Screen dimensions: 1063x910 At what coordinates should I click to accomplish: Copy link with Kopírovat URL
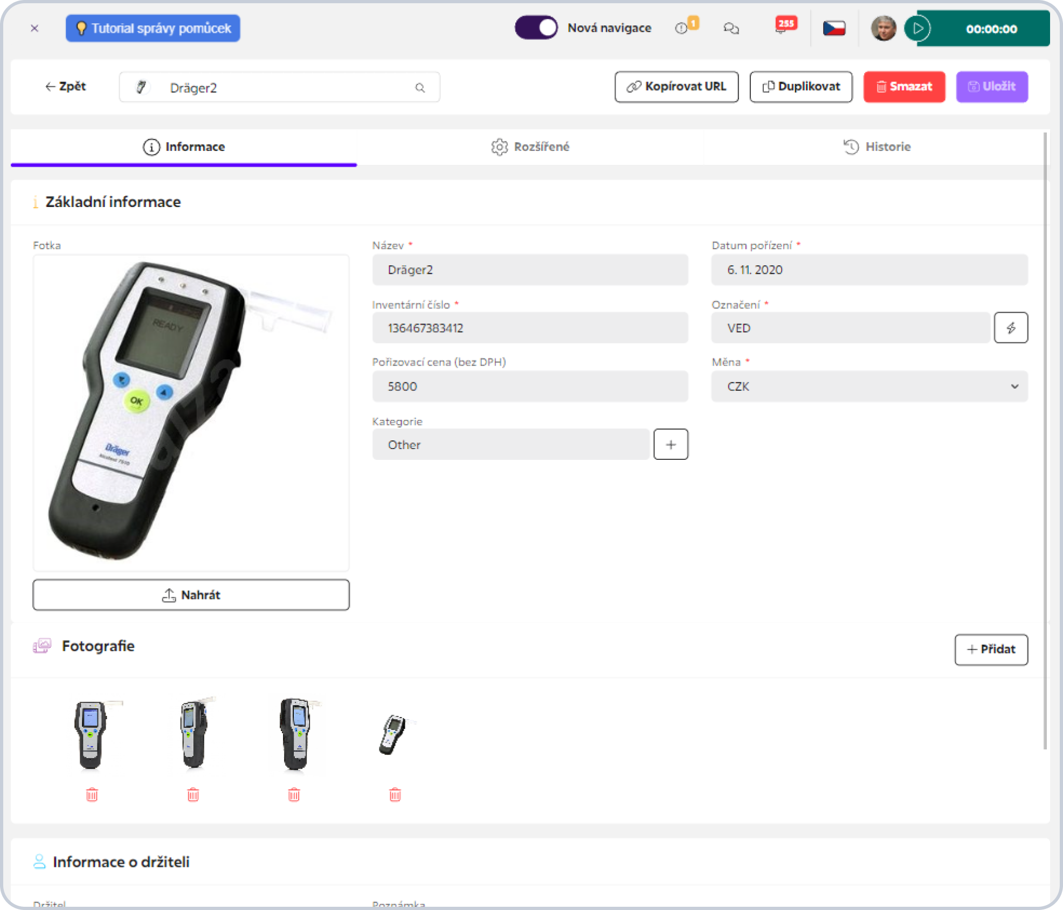click(x=677, y=86)
